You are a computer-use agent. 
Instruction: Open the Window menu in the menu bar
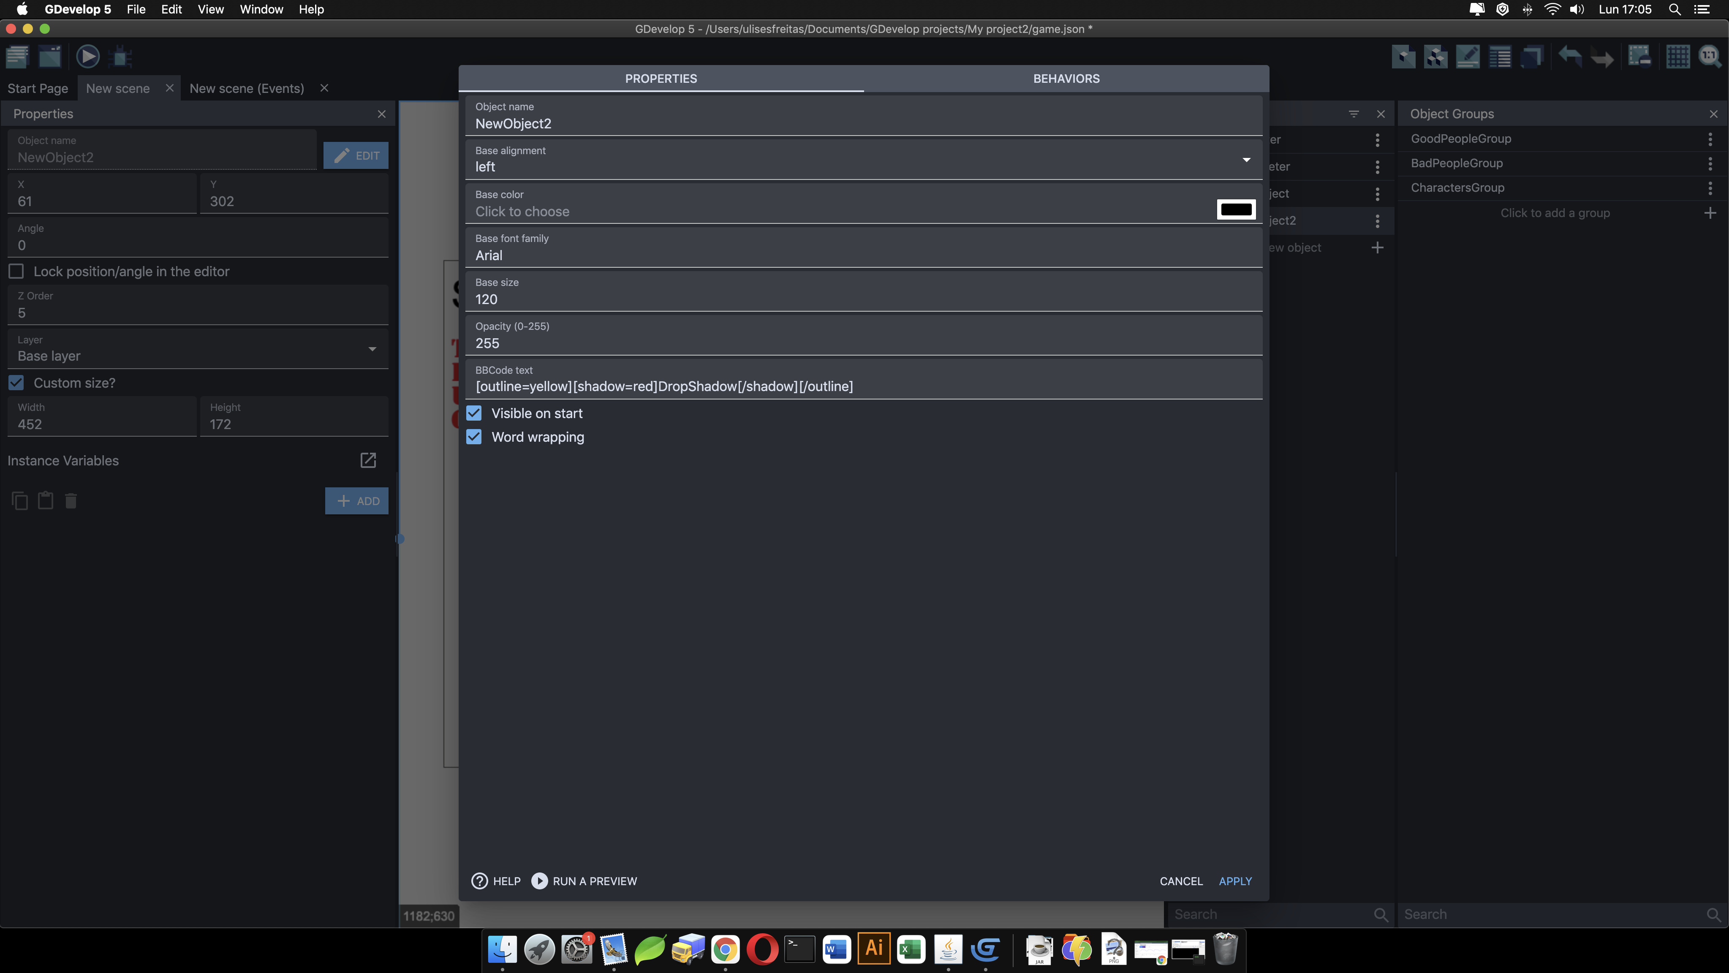(x=261, y=9)
